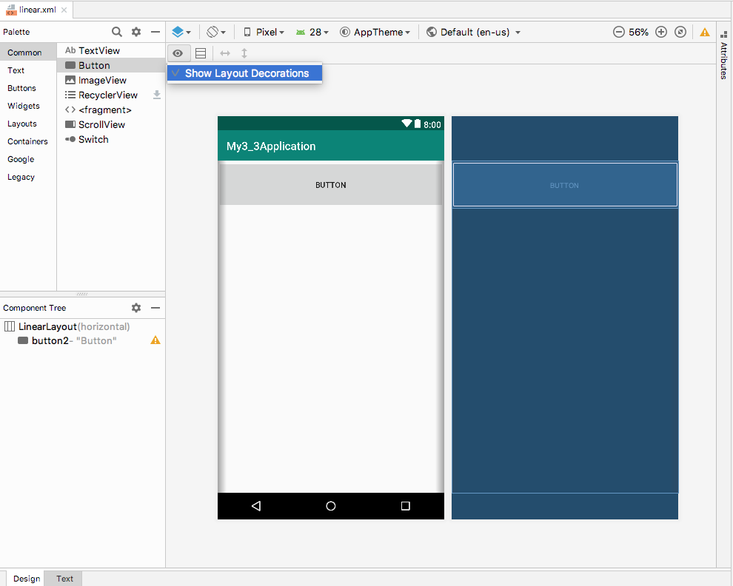Download the RecyclerView dependency

(156, 95)
